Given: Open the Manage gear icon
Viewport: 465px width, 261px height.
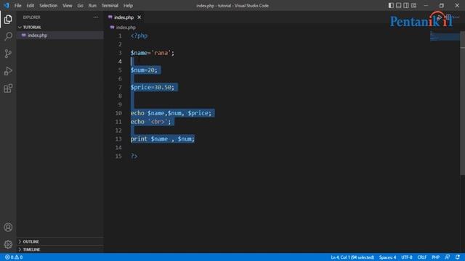Looking at the screenshot, I should pos(8,244).
